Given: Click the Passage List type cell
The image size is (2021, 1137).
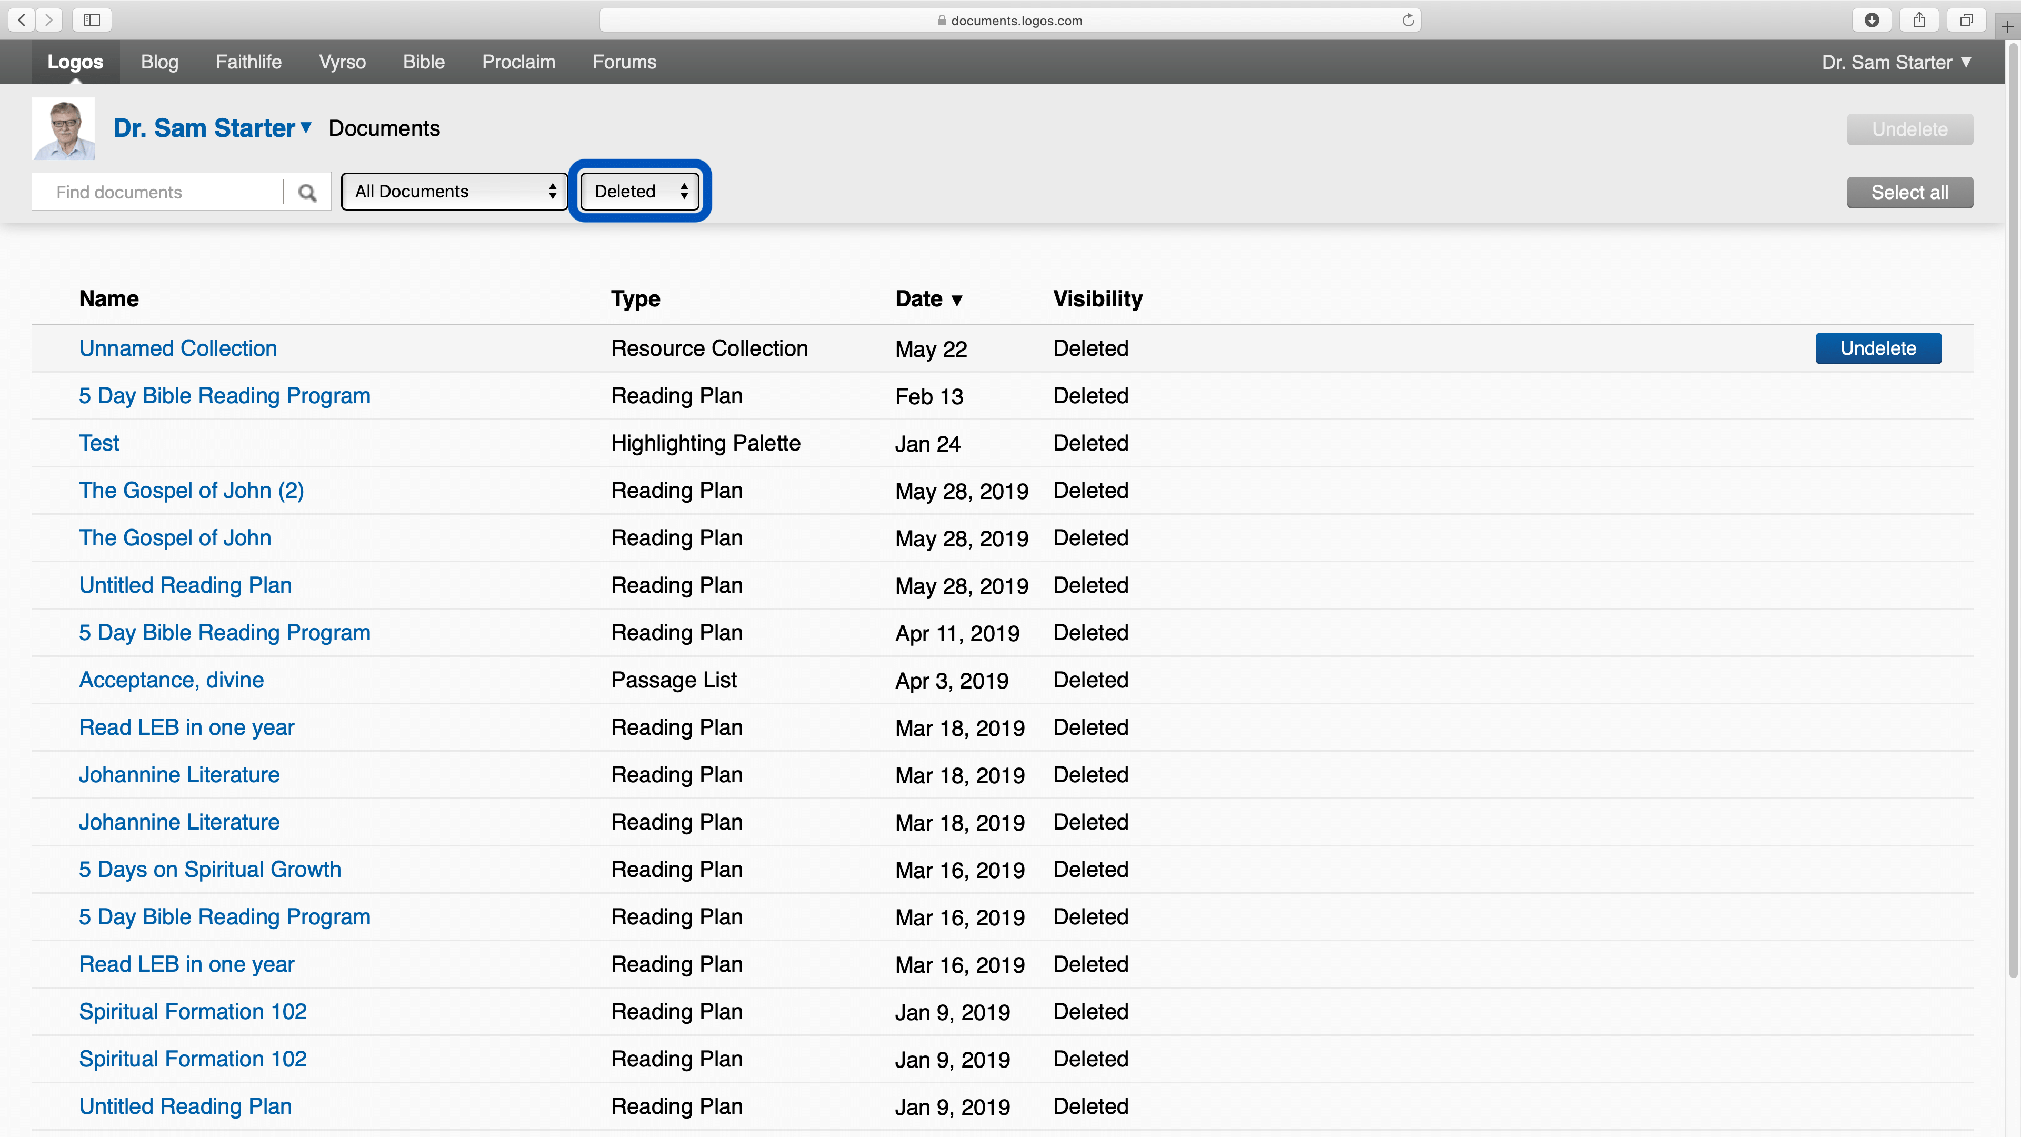Looking at the screenshot, I should tap(674, 680).
